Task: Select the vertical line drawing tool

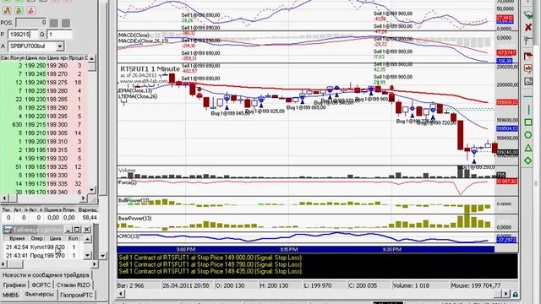Action: 527,110
